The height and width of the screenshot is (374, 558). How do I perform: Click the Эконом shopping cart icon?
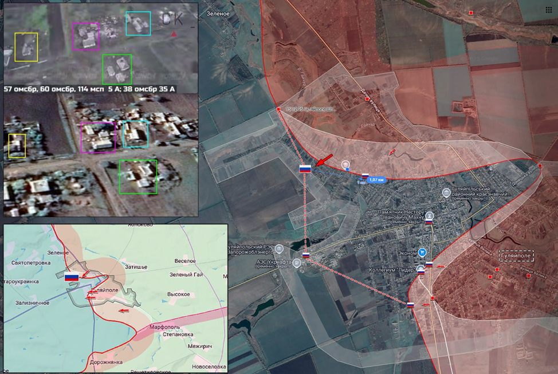click(422, 251)
